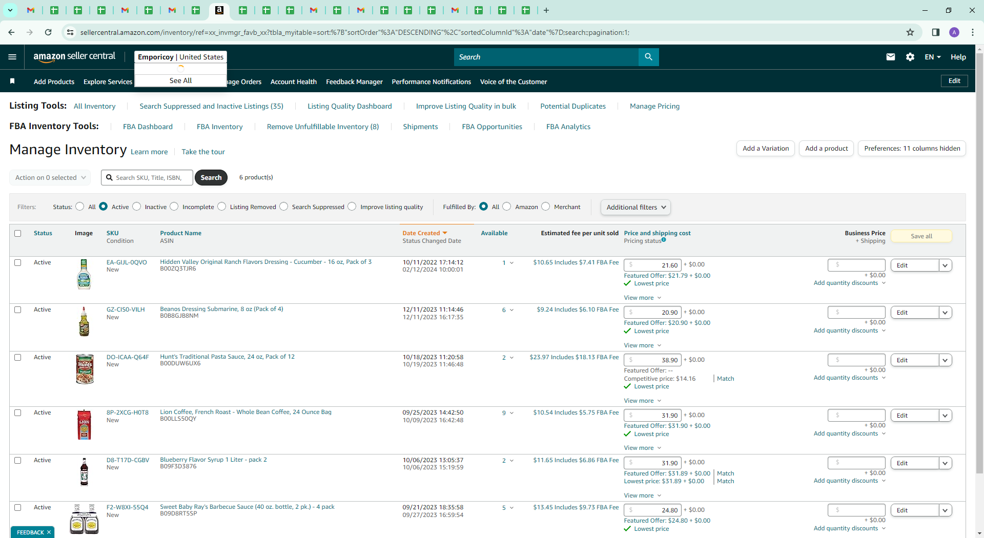Image resolution: width=984 pixels, height=538 pixels.
Task: Expand Edit dropdown arrow for Lion Coffee row
Action: coord(946,416)
